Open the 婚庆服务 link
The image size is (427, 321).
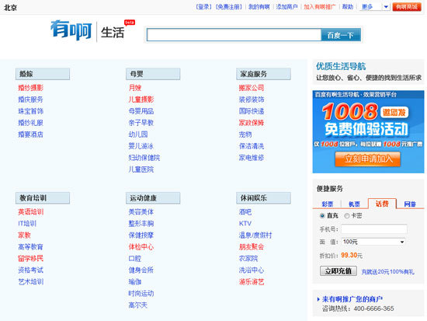[30, 99]
